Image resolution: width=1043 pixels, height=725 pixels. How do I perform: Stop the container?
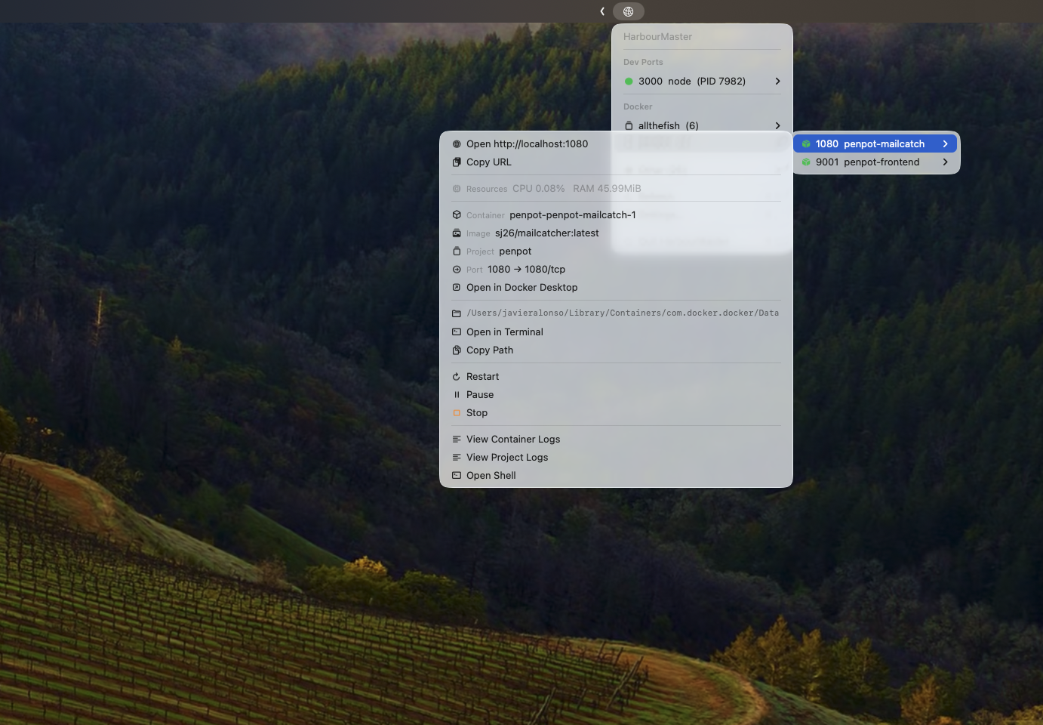[x=616, y=412]
